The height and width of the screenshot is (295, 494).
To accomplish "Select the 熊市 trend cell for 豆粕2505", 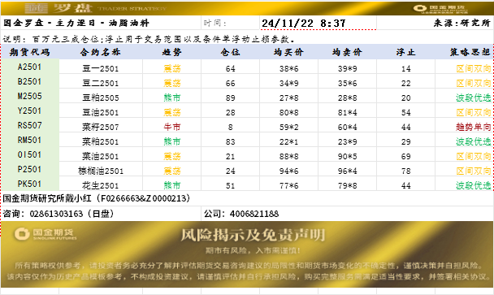I will (172, 98).
